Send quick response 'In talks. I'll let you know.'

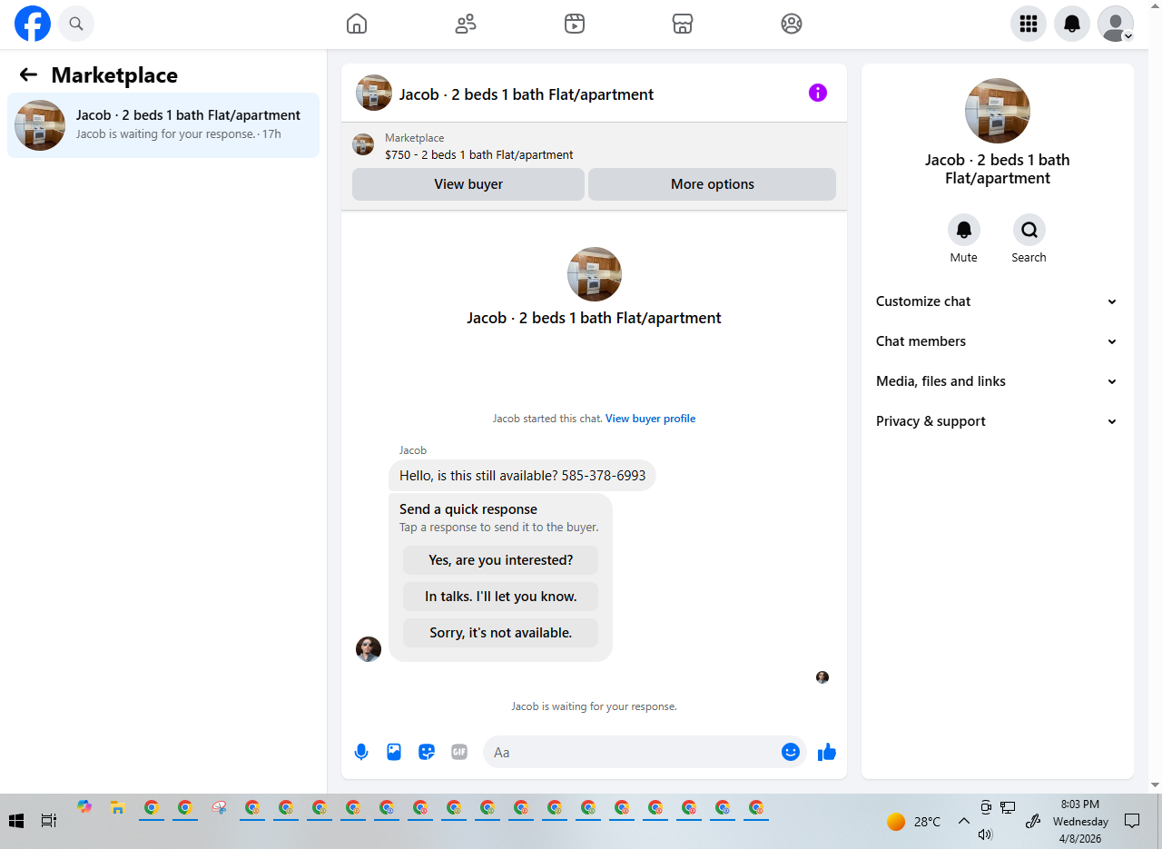pyautogui.click(x=501, y=597)
